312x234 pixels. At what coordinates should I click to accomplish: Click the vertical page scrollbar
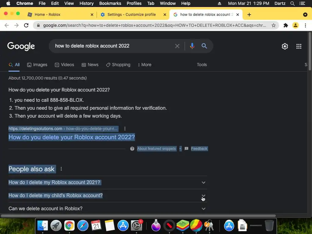[310, 51]
